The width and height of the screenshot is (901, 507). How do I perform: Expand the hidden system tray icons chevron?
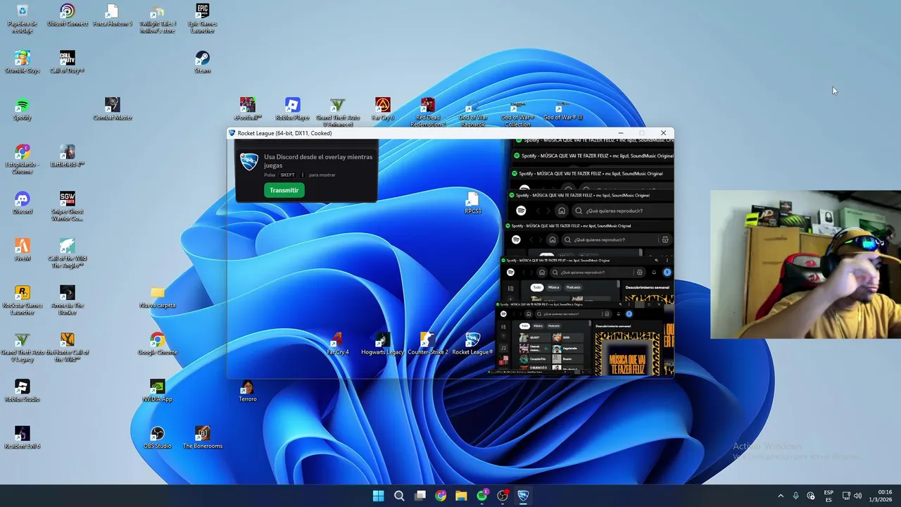click(x=780, y=496)
